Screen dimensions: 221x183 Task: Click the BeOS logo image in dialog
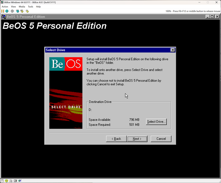[x=66, y=64]
